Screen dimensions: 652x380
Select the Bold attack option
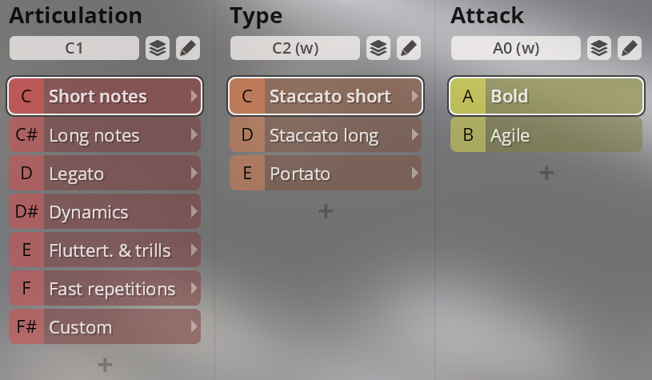(546, 96)
